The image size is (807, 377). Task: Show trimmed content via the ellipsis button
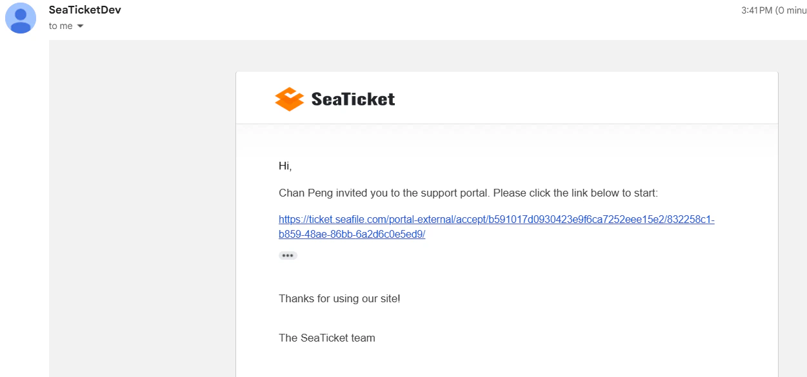pyautogui.click(x=288, y=256)
